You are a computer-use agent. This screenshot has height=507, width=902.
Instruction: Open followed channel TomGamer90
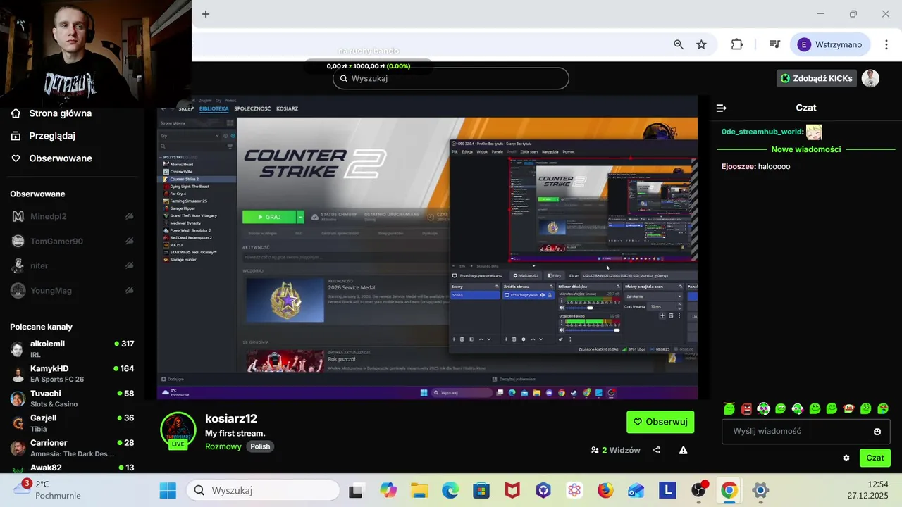pyautogui.click(x=72, y=241)
